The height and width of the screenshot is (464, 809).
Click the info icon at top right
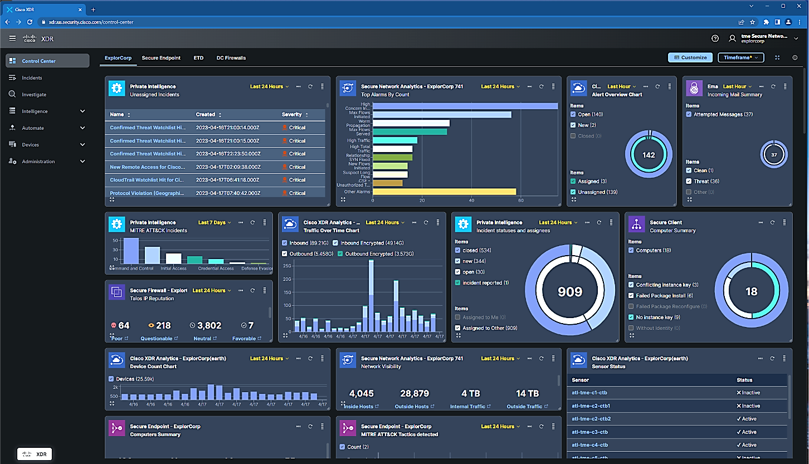(795, 57)
